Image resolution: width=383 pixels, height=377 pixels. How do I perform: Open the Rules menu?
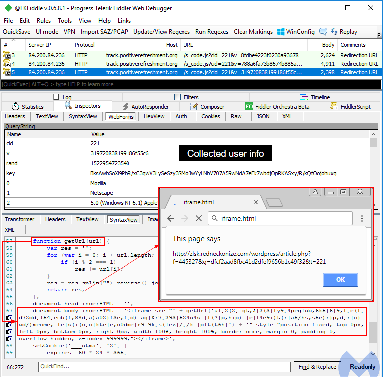[44, 21]
